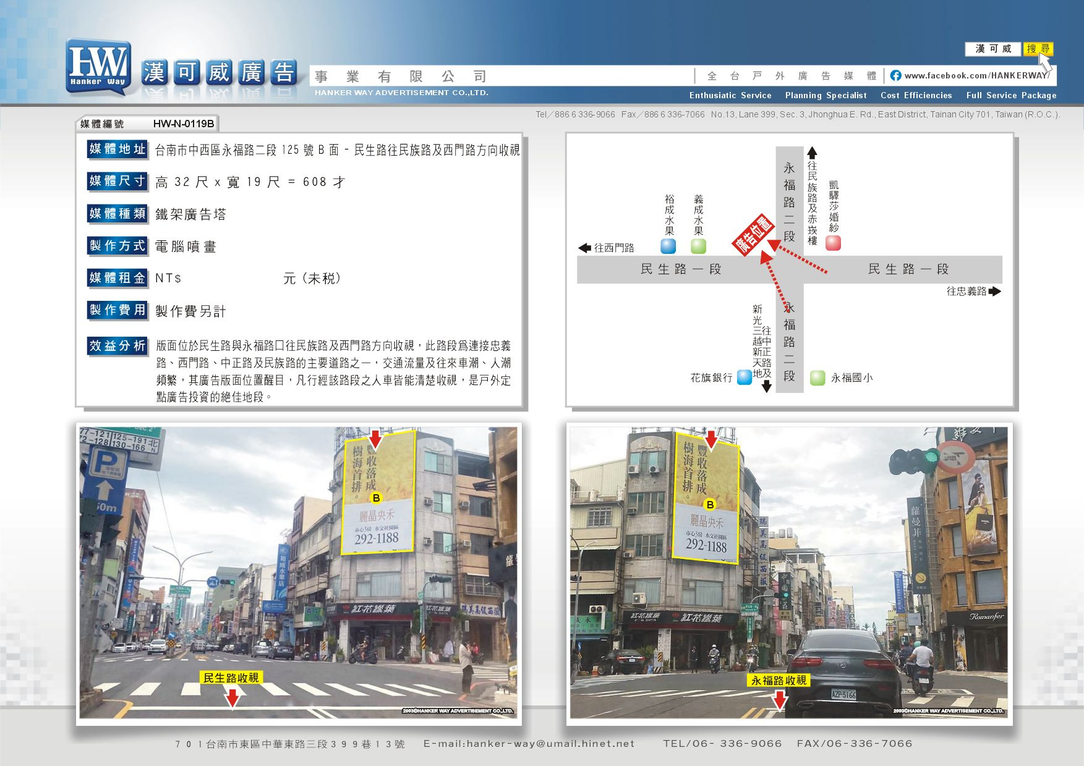Click the 永福路收視 yellow label
1084x766 pixels.
tap(779, 680)
